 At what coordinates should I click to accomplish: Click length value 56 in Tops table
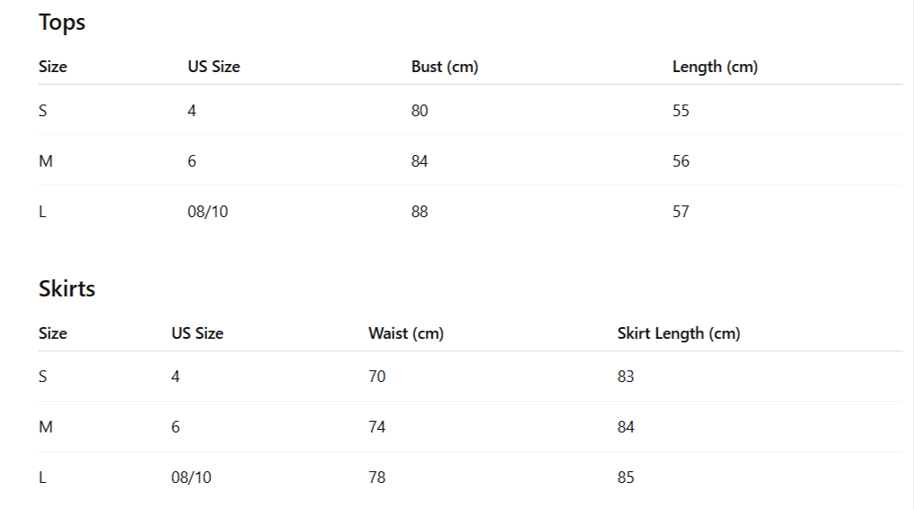pos(681,161)
